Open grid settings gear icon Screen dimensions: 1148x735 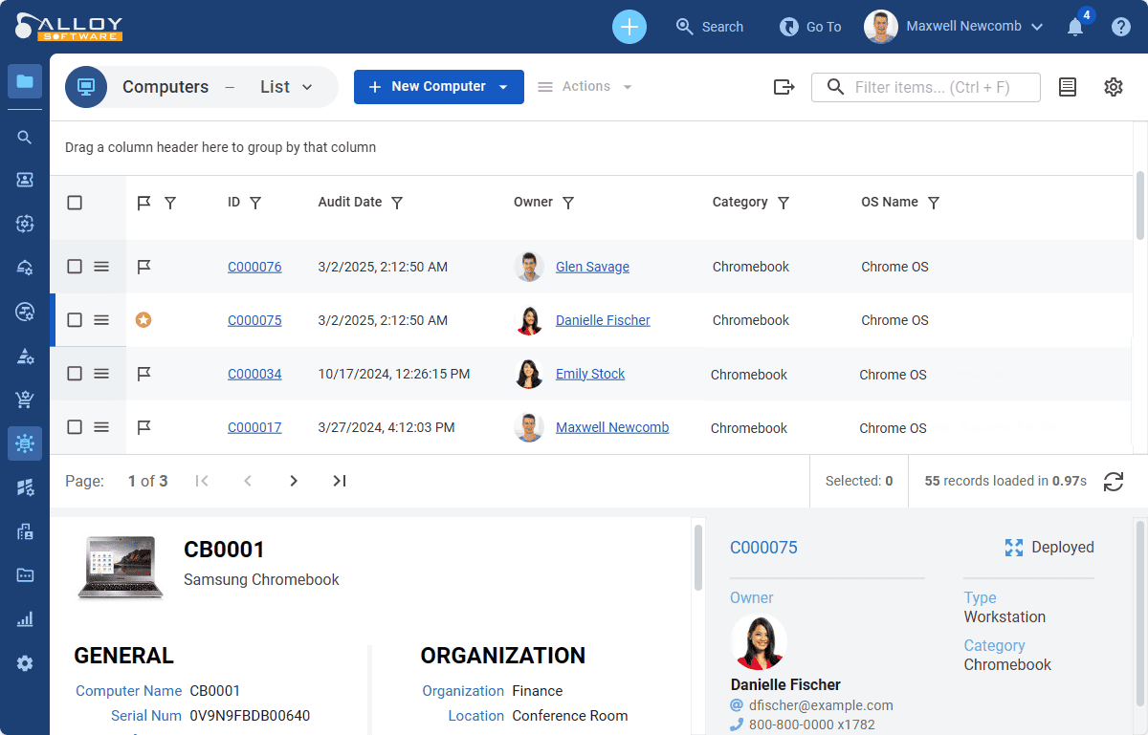1113,87
